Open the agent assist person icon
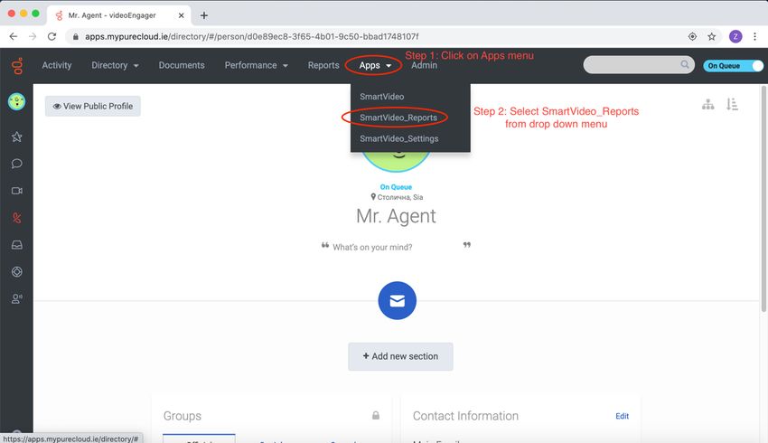The width and height of the screenshot is (768, 443). [16, 298]
